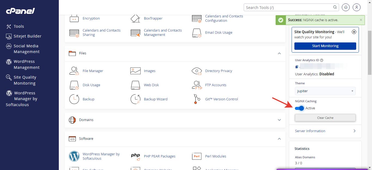The image size is (372, 170).
Task: Open WordPress Manager by Softaculous
Action: 101,156
